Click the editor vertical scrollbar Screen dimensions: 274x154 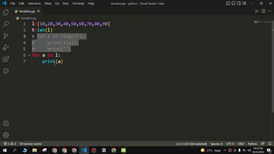point(273,66)
